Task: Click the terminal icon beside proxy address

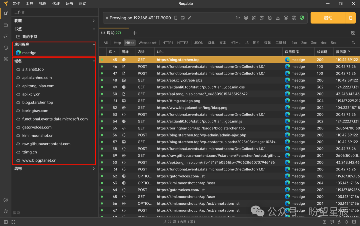Action: click(183, 18)
